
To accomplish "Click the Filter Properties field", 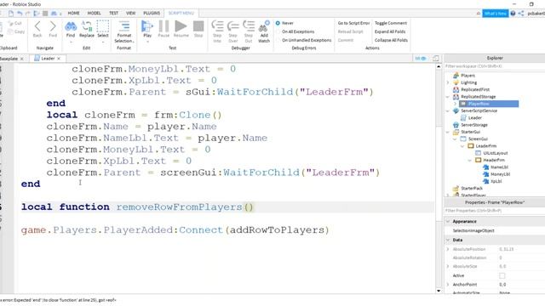I will pyautogui.click(x=494, y=211).
